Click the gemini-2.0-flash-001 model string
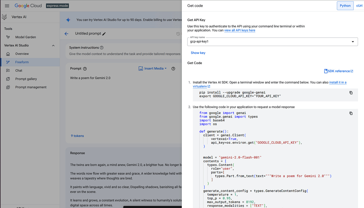 (240, 157)
